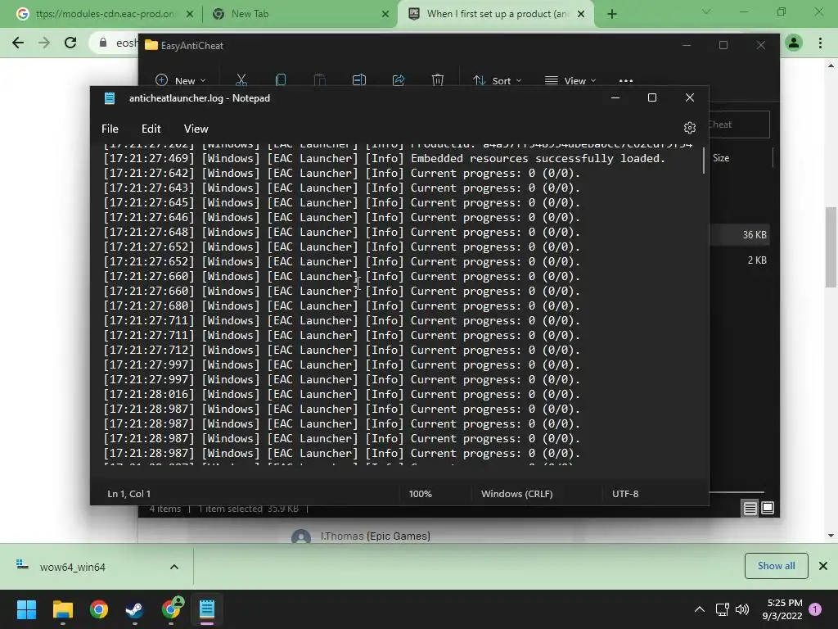This screenshot has height=629, width=838.
Task: Open Chrome profile avatar
Action: [x=794, y=43]
